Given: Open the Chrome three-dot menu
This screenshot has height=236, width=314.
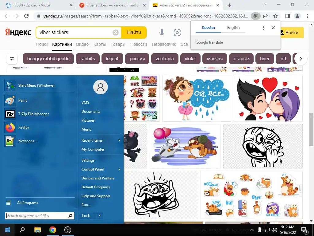Looking at the screenshot, I should click(307, 16).
